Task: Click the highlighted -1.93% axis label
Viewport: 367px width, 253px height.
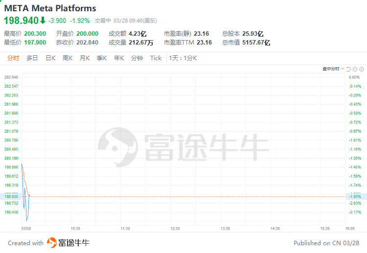Action: [355, 197]
